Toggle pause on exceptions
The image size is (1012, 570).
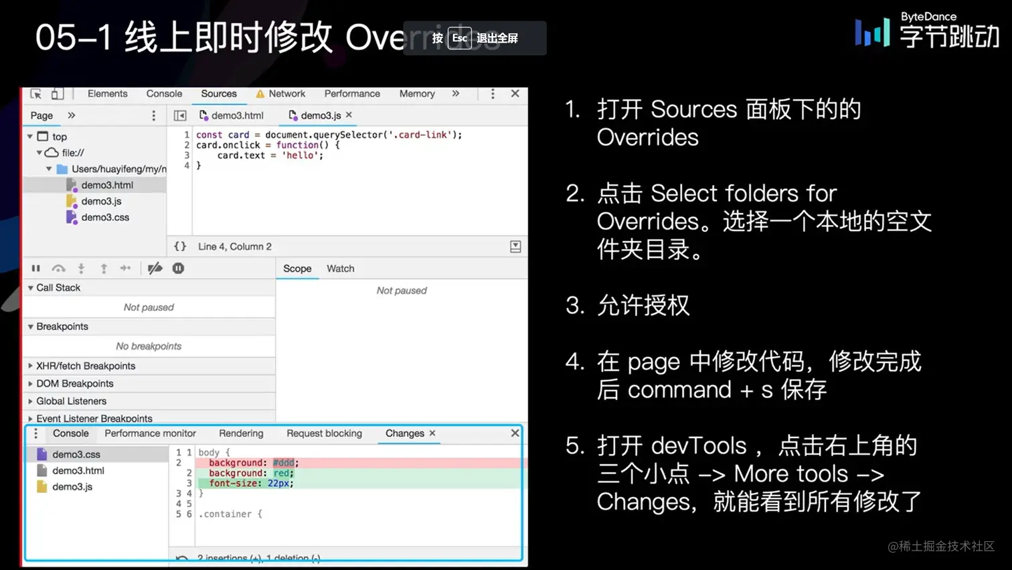pyautogui.click(x=178, y=269)
